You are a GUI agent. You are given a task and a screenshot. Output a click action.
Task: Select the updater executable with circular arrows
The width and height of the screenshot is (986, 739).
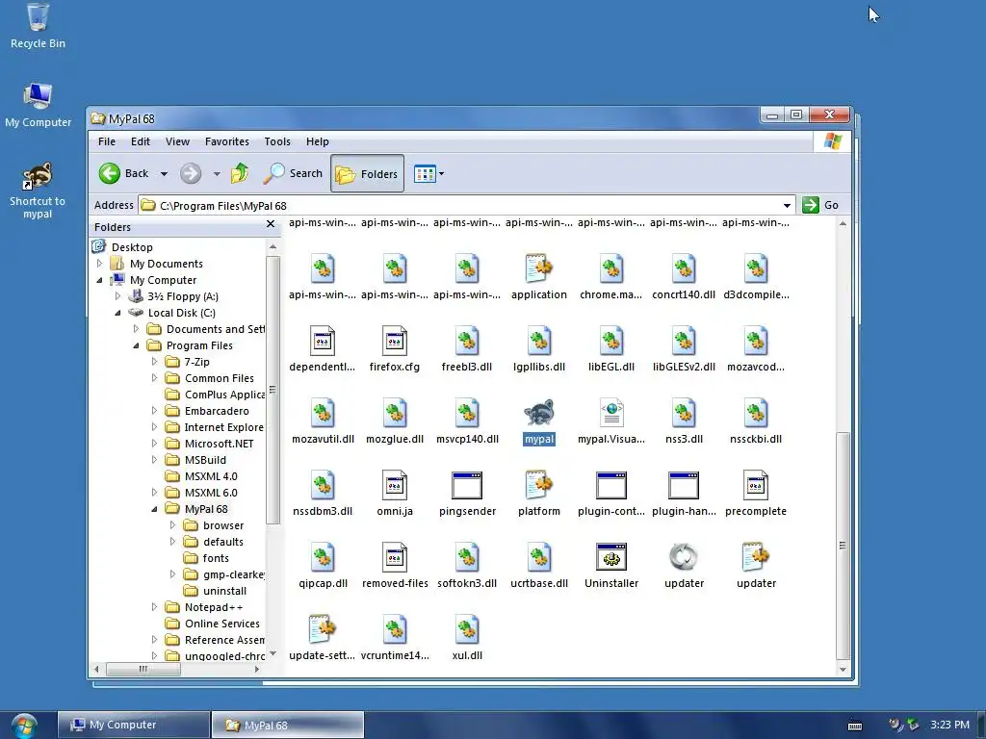(684, 557)
